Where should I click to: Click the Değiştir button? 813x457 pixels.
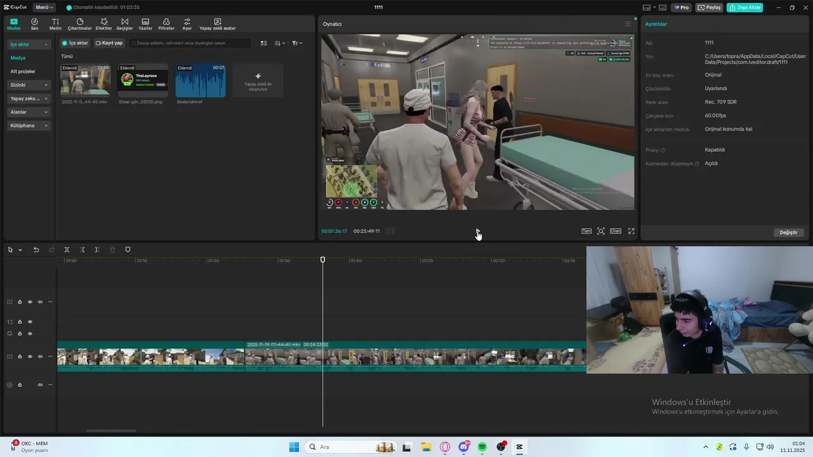pyautogui.click(x=788, y=232)
